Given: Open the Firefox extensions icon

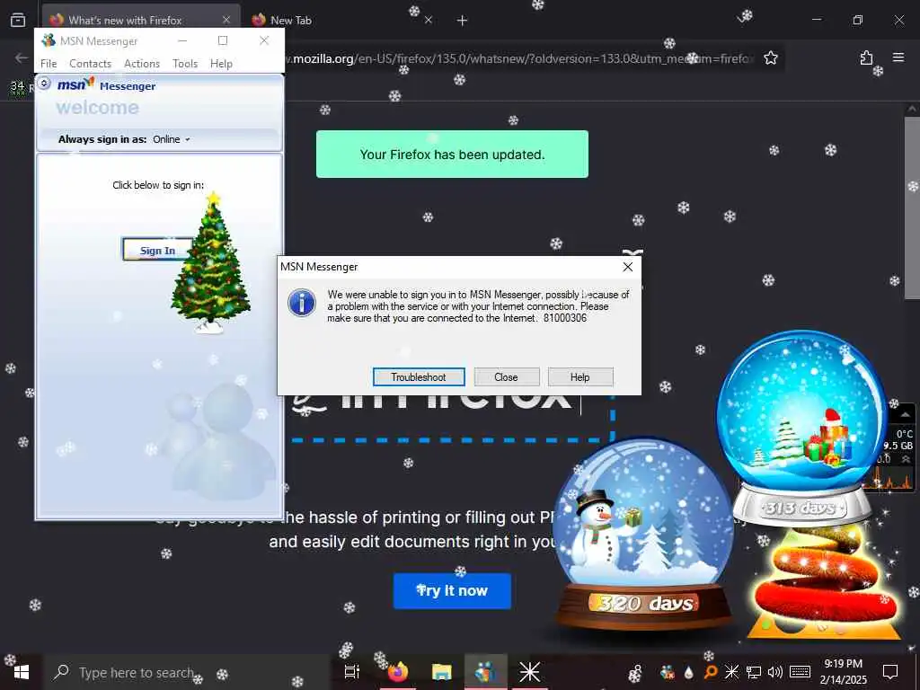Looking at the screenshot, I should pos(866,57).
